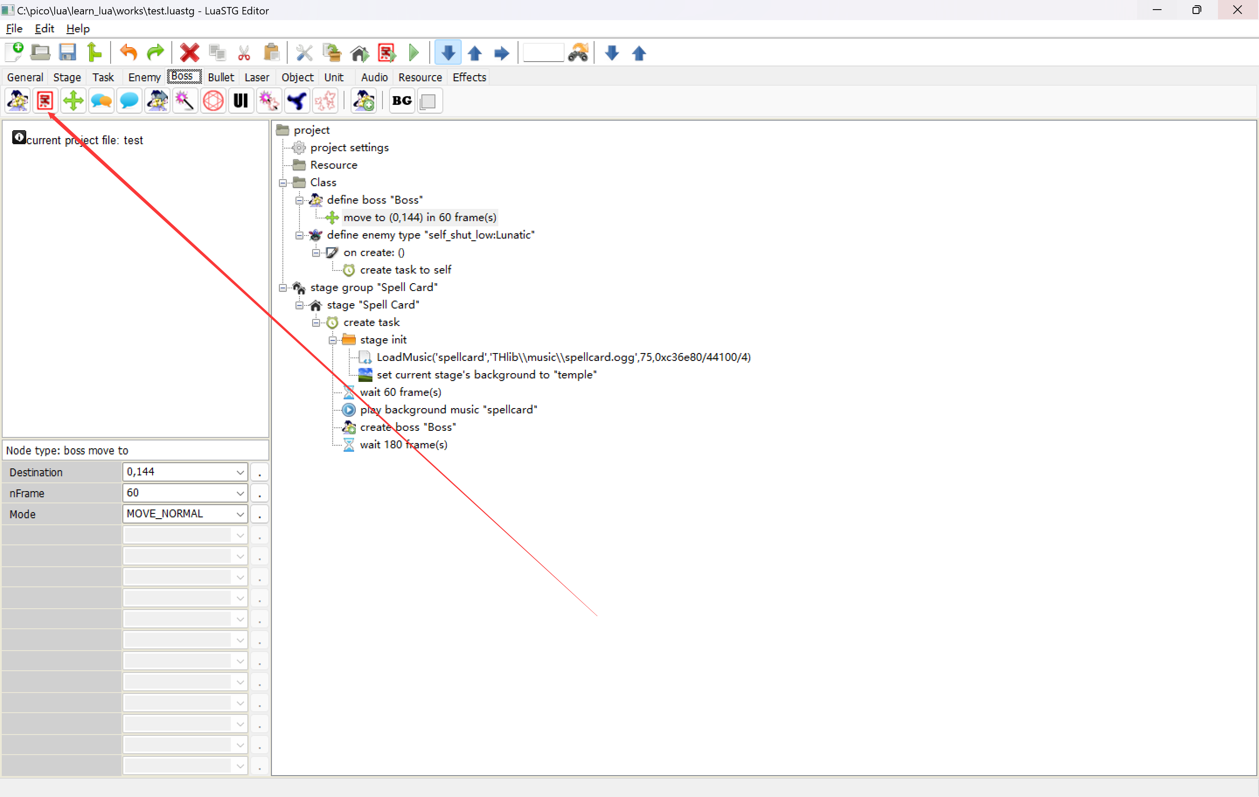This screenshot has height=797, width=1259.
Task: Toggle insert-as-child mode right arrow
Action: (x=501, y=53)
